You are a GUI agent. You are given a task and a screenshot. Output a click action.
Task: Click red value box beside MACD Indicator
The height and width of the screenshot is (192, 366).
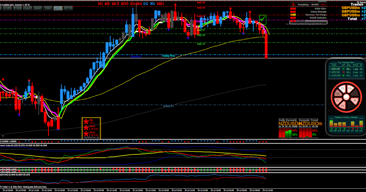click(x=293, y=18)
